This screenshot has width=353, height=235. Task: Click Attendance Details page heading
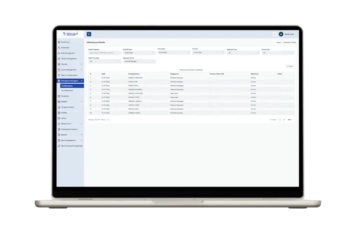coord(96,42)
